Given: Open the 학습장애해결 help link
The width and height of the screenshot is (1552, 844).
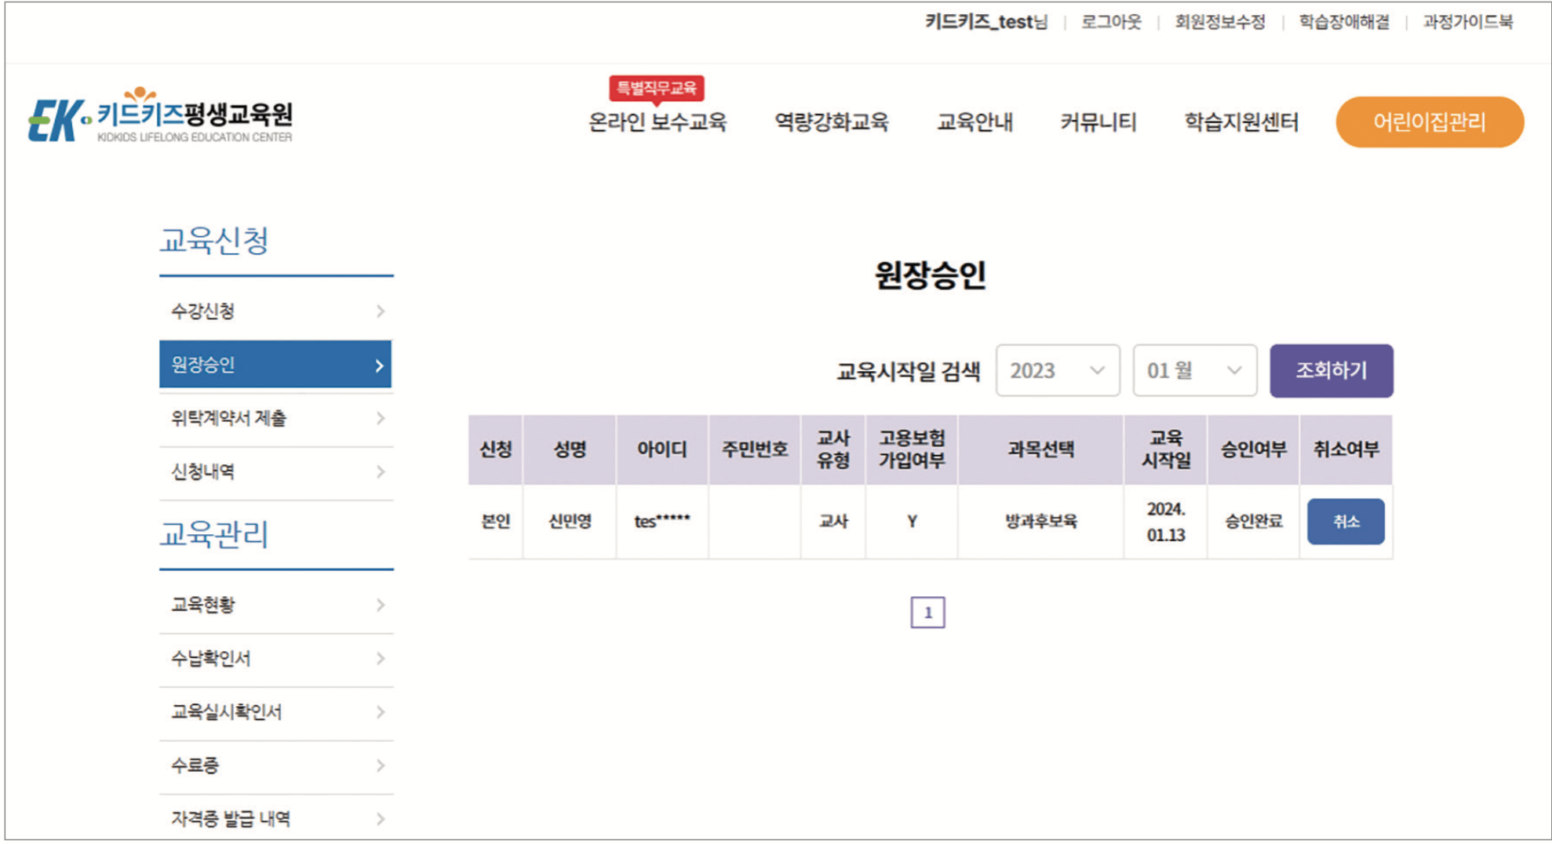Looking at the screenshot, I should [1342, 23].
